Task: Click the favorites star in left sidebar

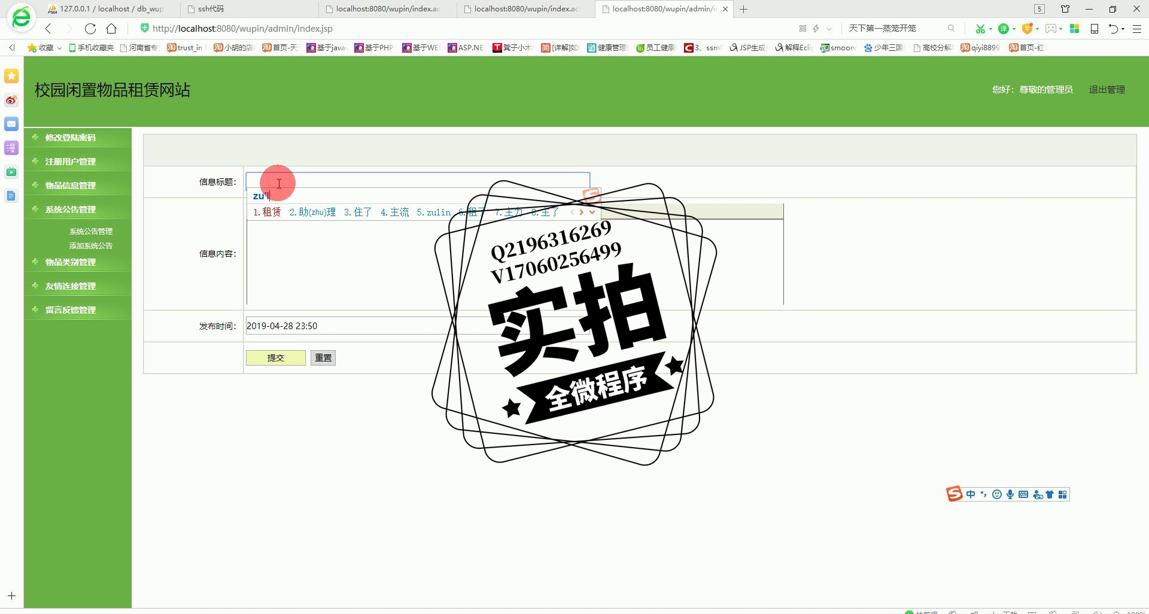Action: click(x=11, y=76)
